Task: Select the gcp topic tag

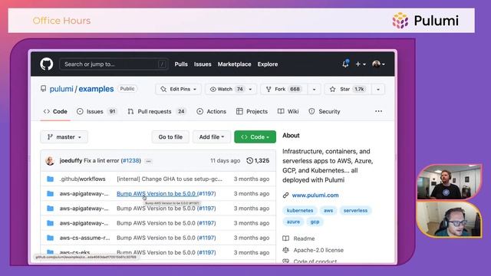Action: [315, 222]
